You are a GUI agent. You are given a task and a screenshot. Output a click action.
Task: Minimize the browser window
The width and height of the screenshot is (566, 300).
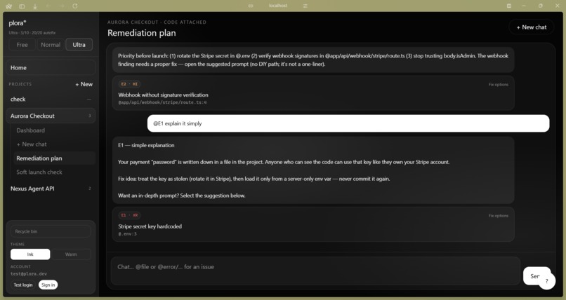[524, 6]
